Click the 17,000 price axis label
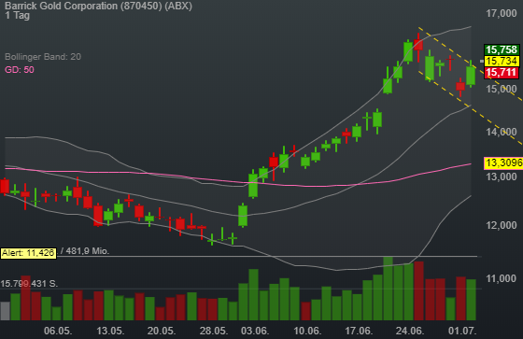The width and height of the screenshot is (523, 339). pos(502,13)
